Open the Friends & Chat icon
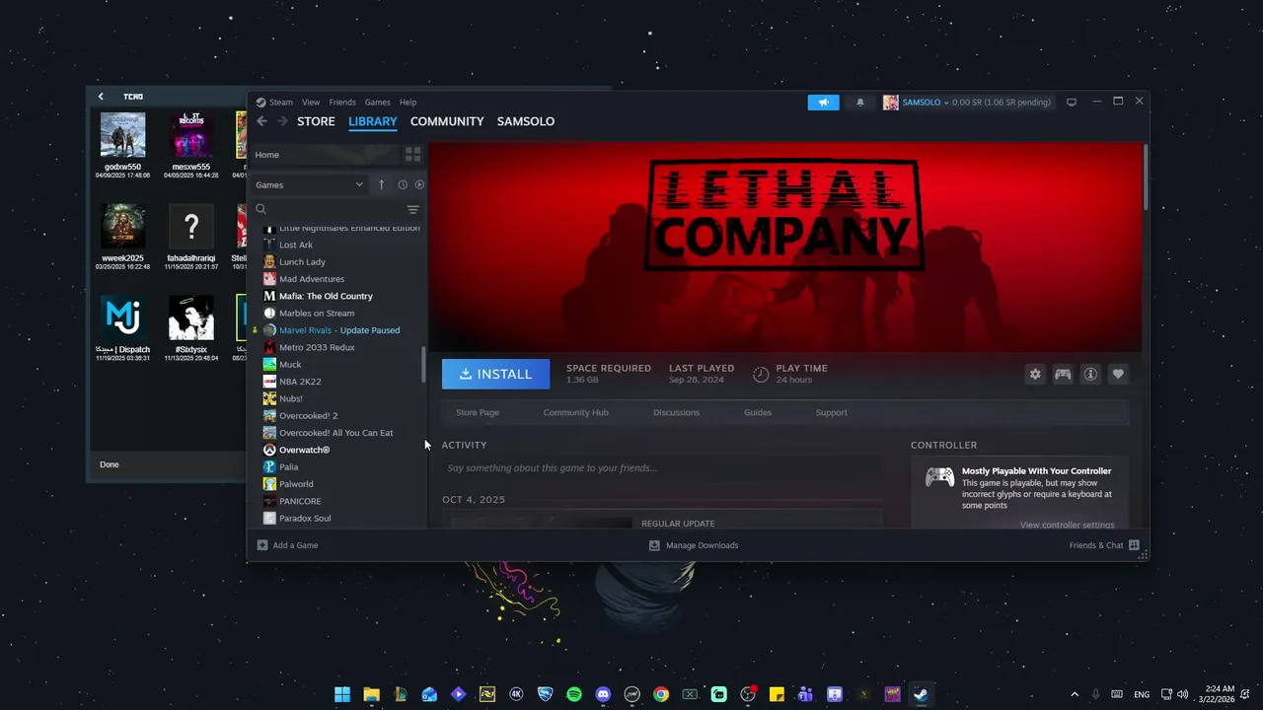 [x=1134, y=545]
